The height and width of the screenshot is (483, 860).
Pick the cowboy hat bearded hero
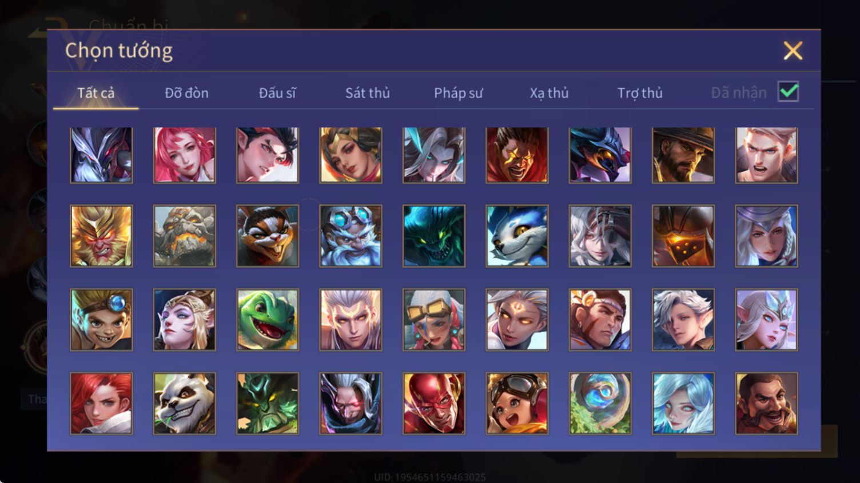pyautogui.click(x=683, y=155)
